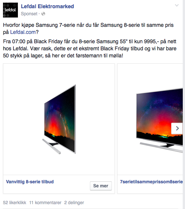Click the Sponset label

(29, 14)
